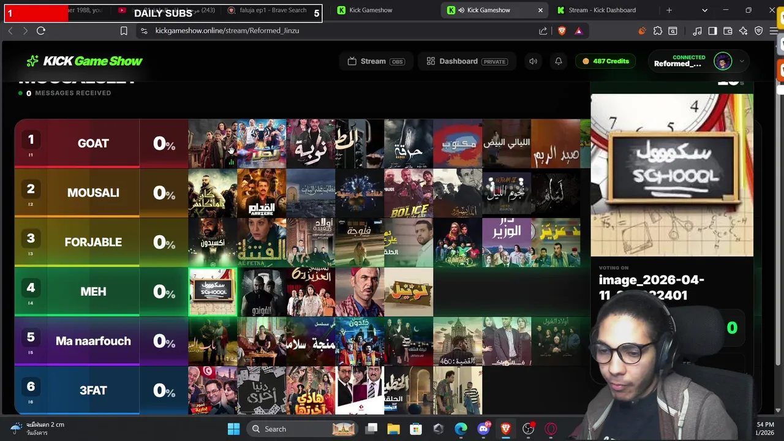This screenshot has height=441, width=784.
Task: Click the Windows taskbar Search box
Action: [x=302, y=429]
